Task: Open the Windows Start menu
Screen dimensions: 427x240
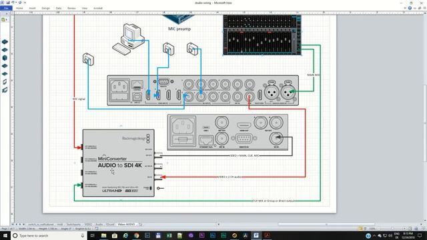Action: point(5,235)
